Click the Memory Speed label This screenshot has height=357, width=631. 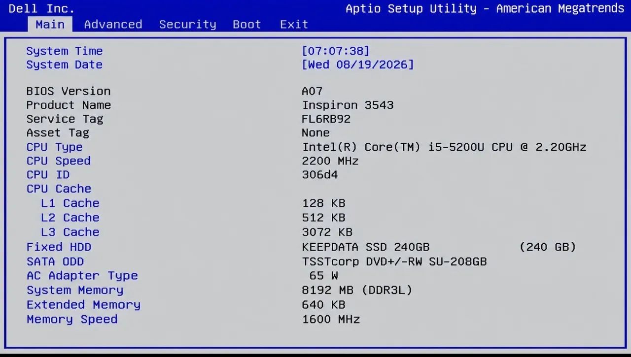click(72, 319)
